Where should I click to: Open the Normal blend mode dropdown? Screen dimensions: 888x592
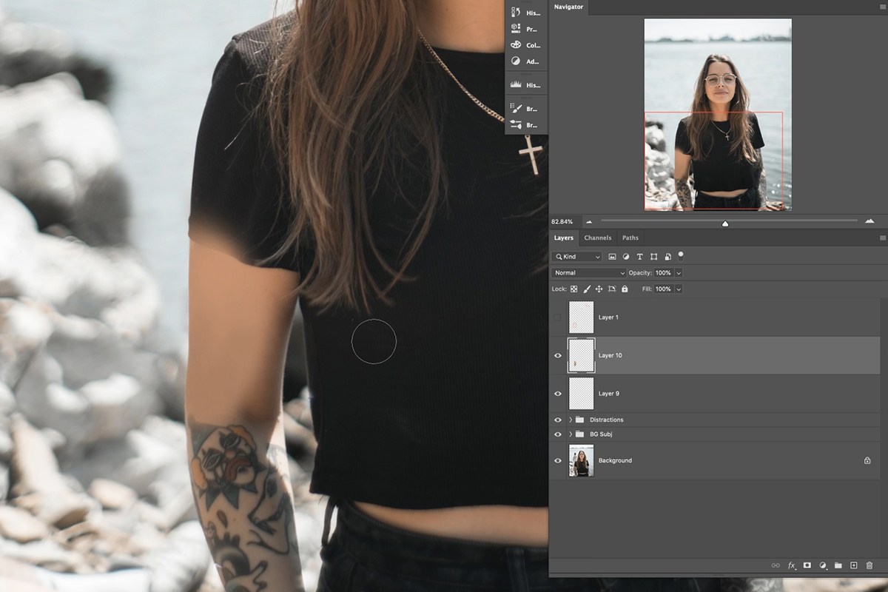click(589, 273)
